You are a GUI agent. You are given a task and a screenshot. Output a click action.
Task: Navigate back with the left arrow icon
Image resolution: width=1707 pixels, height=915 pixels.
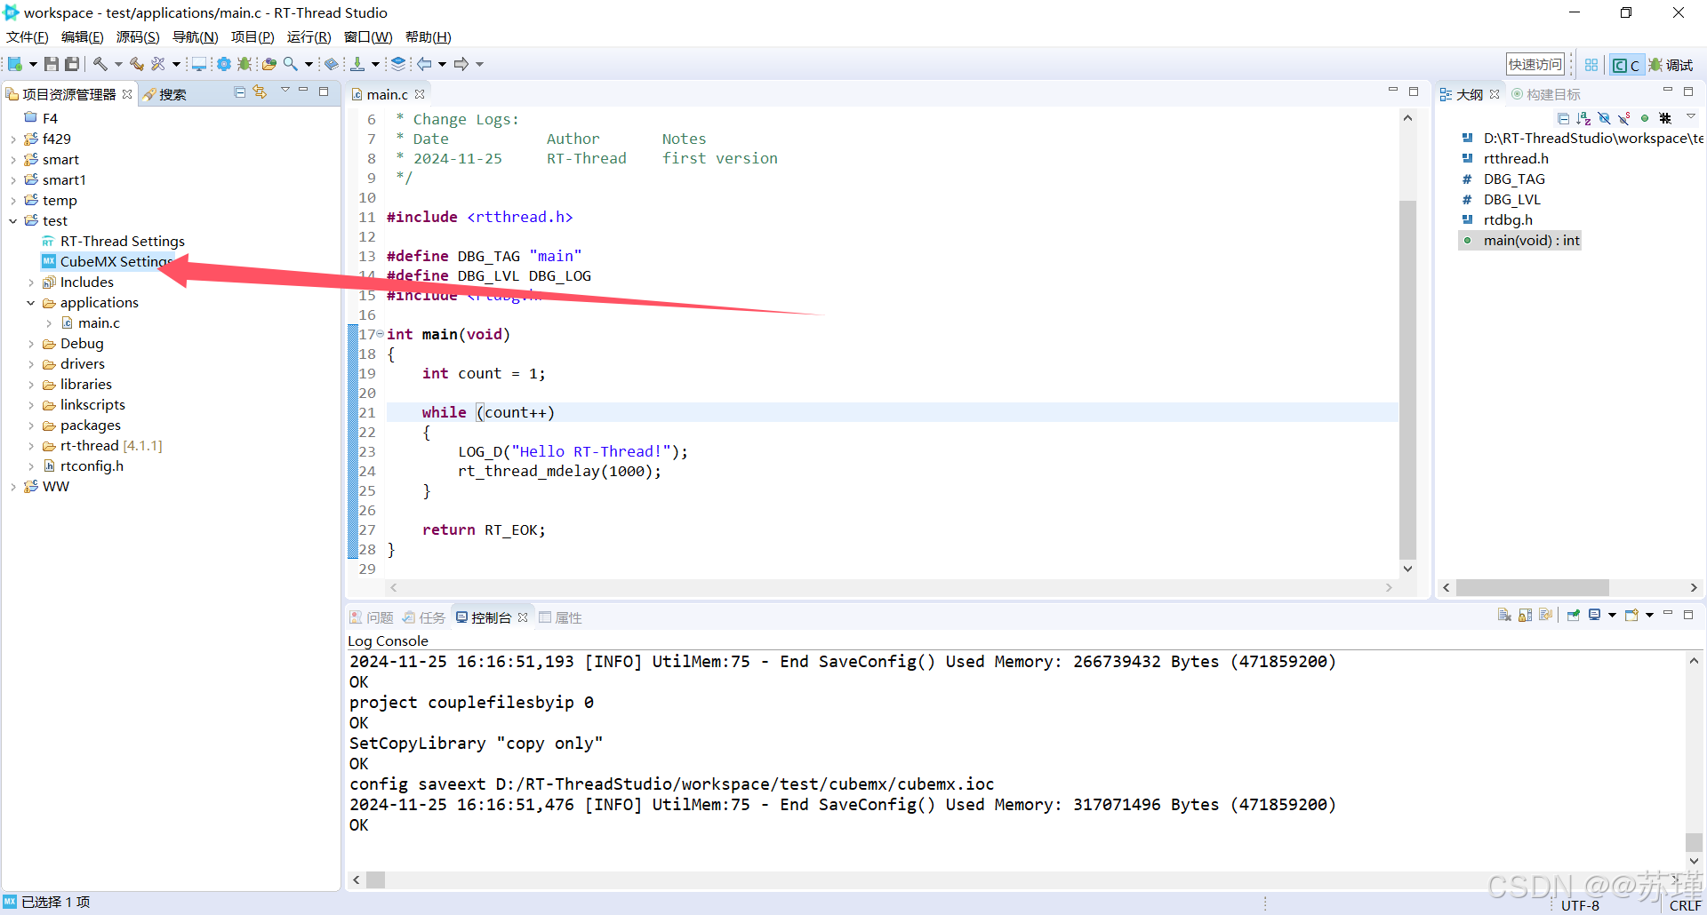click(425, 64)
